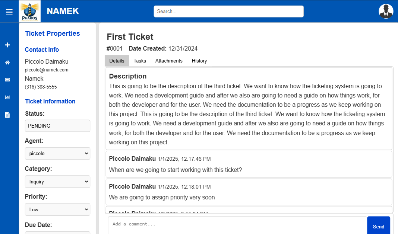Open the Home view from the sidebar
Viewport: 398px width, 234px height.
pos(7,62)
